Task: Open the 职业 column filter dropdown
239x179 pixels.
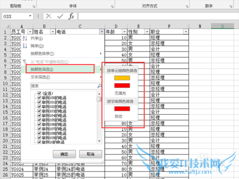Action: (186, 32)
